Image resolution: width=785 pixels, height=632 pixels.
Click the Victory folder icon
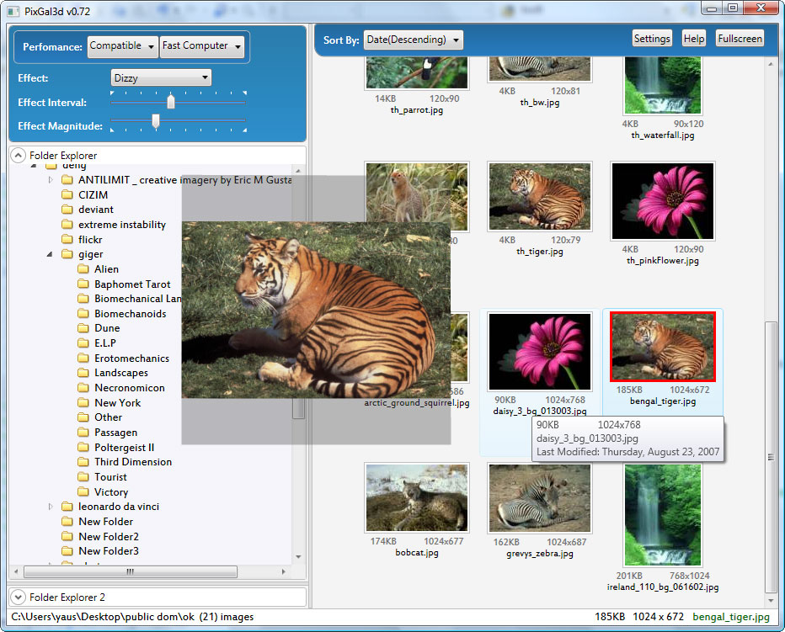click(83, 492)
